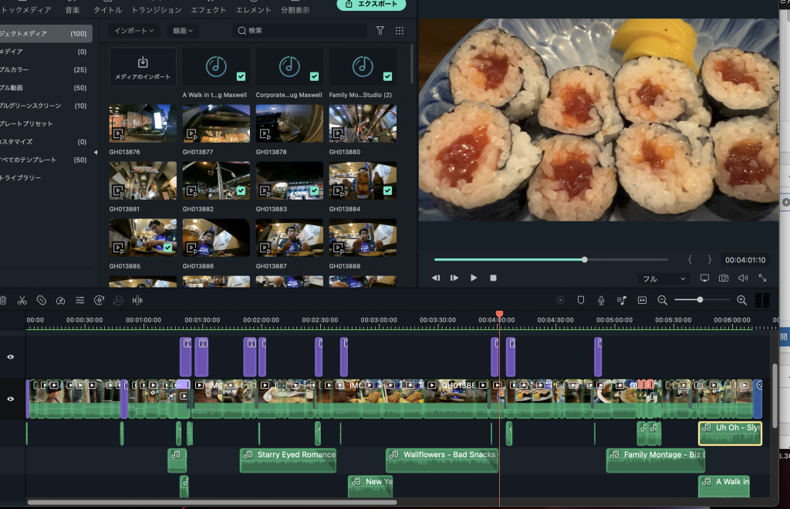
Task: Toggle the checkmark on clip GH013883
Action: (315, 190)
